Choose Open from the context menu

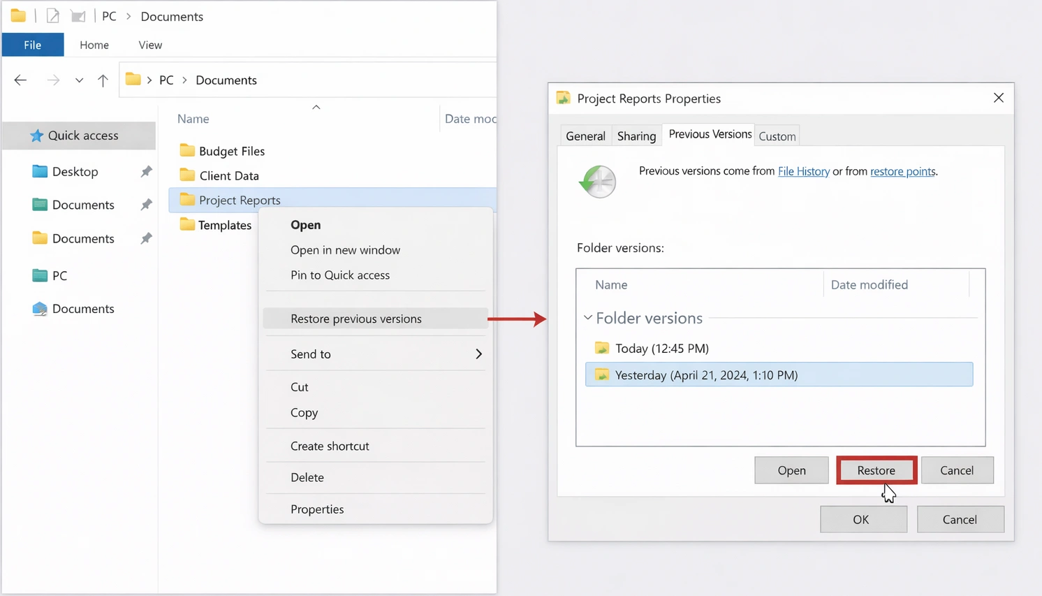[x=306, y=225]
